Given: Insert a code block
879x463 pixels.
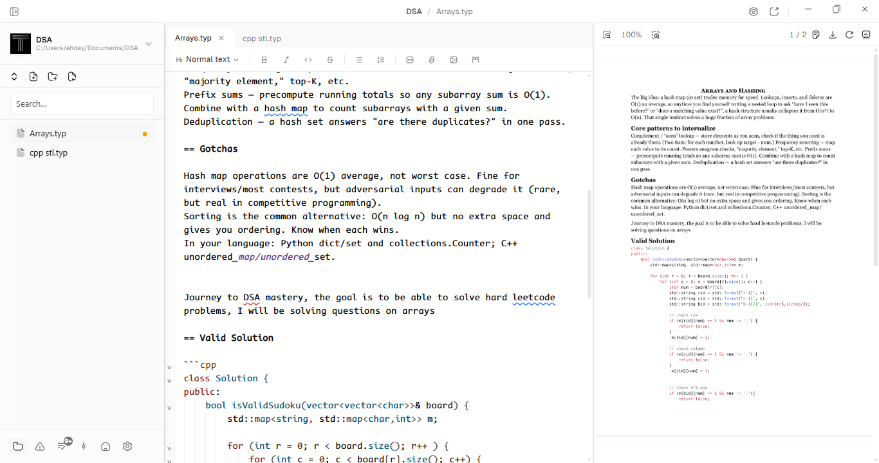Looking at the screenshot, I should 410,60.
